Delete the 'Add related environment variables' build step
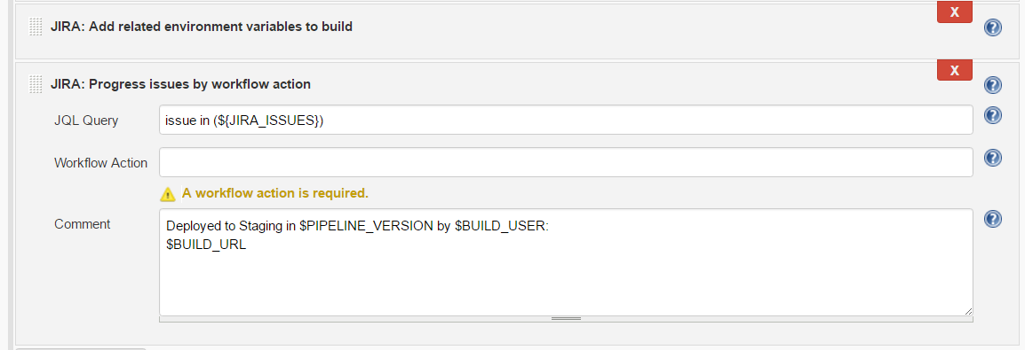 (x=955, y=12)
